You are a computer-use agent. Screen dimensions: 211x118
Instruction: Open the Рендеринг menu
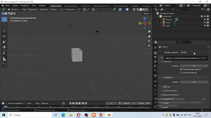(x=25, y=6)
